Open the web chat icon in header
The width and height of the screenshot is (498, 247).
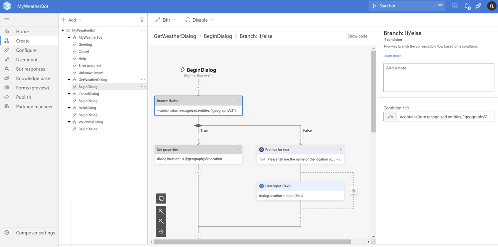pos(455,6)
